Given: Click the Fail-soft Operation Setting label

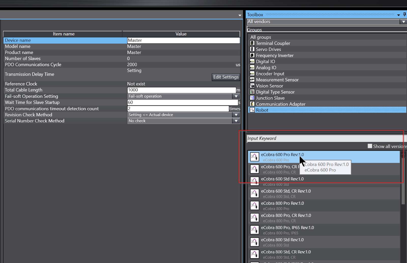Looking at the screenshot, I should point(32,96).
